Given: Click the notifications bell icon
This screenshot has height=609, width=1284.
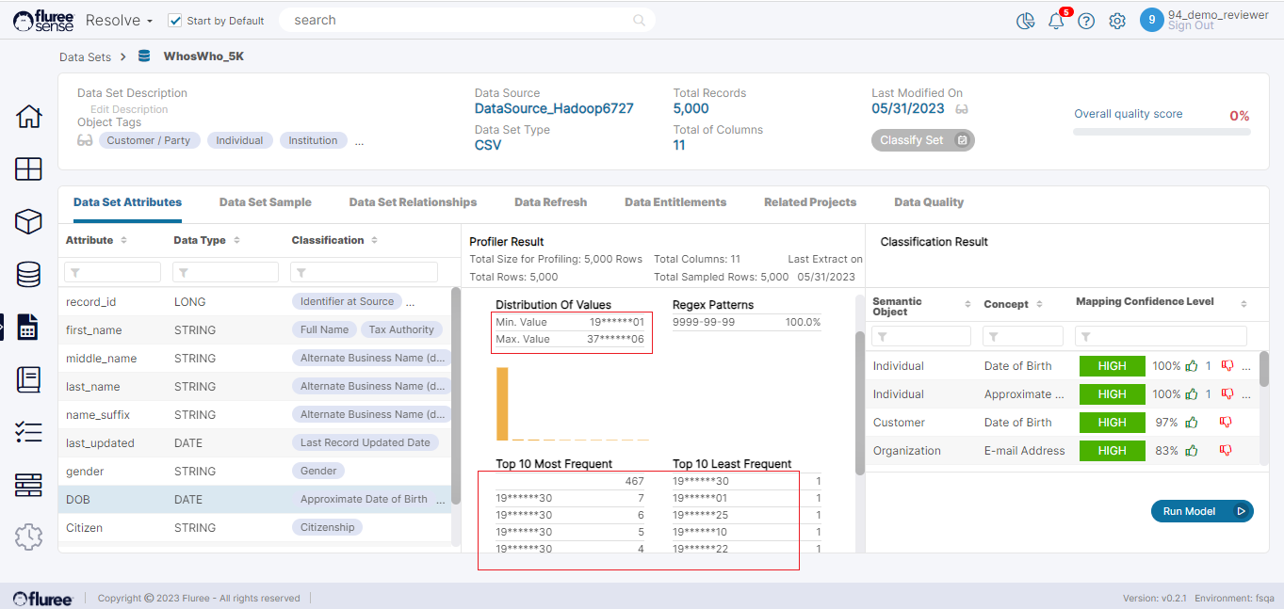Looking at the screenshot, I should pos(1056,21).
